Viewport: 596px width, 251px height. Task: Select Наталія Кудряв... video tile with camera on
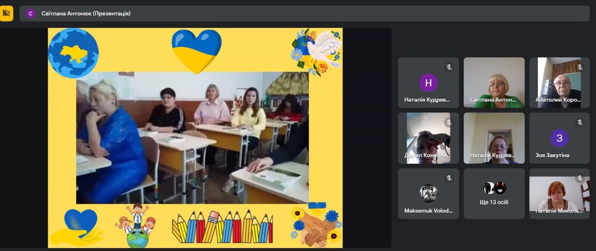494,138
